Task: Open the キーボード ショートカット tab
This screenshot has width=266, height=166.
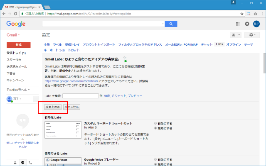Action: [62, 50]
